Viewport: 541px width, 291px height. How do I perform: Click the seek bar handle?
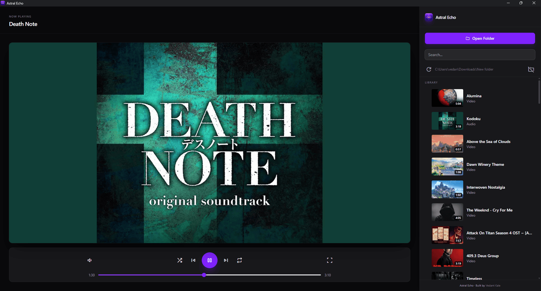point(204,275)
